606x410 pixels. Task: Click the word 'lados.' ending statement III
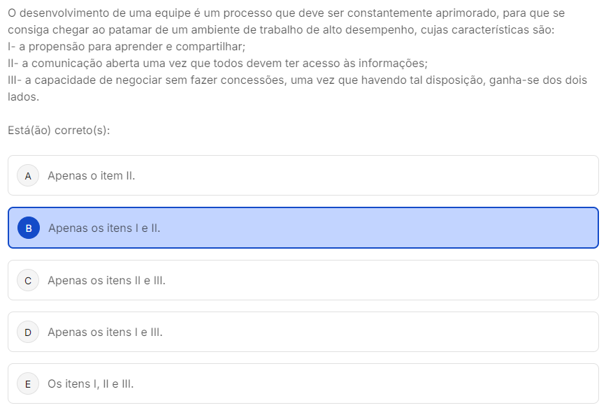[23, 97]
